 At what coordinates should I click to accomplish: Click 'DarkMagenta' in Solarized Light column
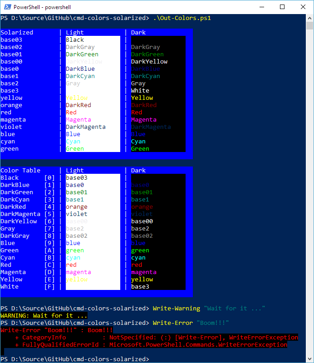86,127
